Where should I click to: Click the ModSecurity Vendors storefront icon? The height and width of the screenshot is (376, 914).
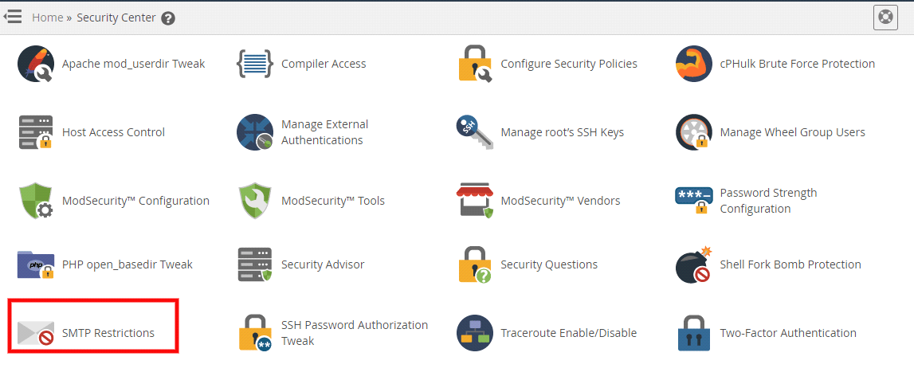coord(474,201)
